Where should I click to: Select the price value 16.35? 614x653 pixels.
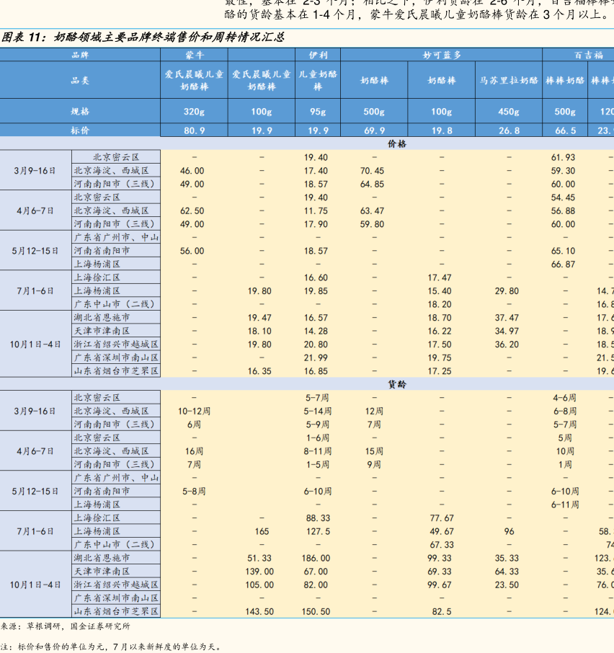pos(259,371)
